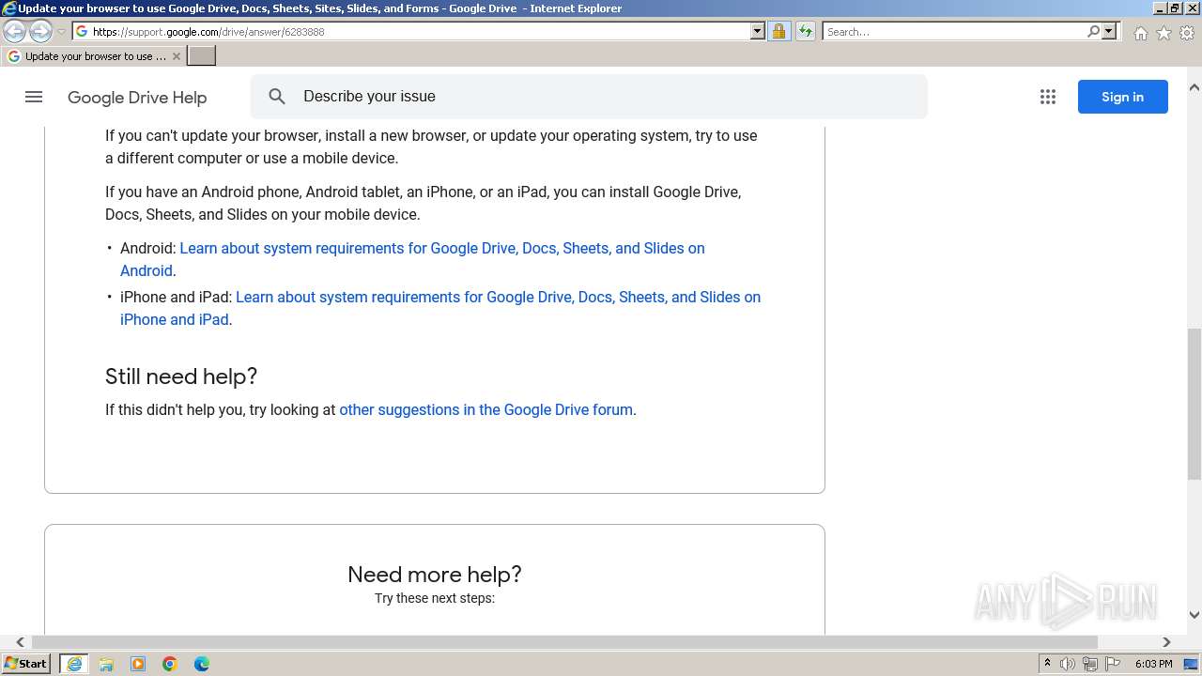The width and height of the screenshot is (1202, 676).
Task: Expand the address bar autocomplete dropdown
Action: pyautogui.click(x=758, y=31)
